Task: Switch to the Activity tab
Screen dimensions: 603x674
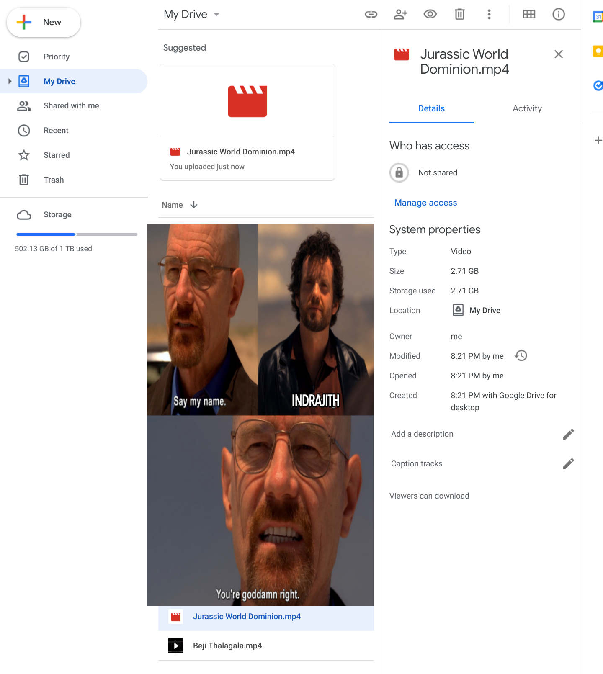Action: [527, 108]
